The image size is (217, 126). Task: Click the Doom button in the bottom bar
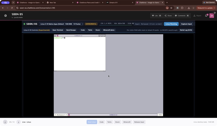117,122
